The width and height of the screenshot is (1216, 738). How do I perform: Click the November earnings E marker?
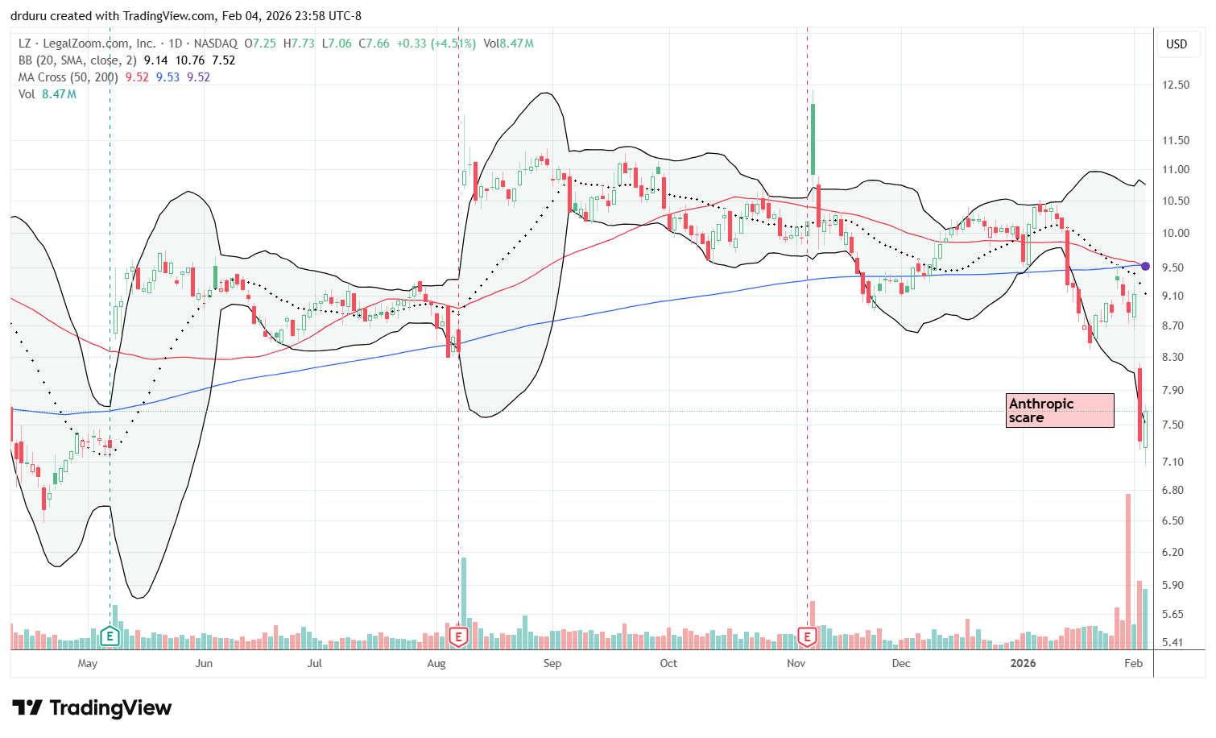tap(807, 637)
